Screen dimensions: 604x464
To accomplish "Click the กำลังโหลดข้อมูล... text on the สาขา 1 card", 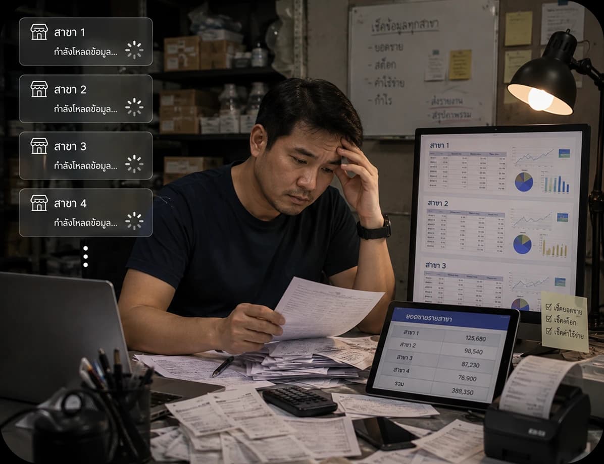I will pyautogui.click(x=85, y=52).
